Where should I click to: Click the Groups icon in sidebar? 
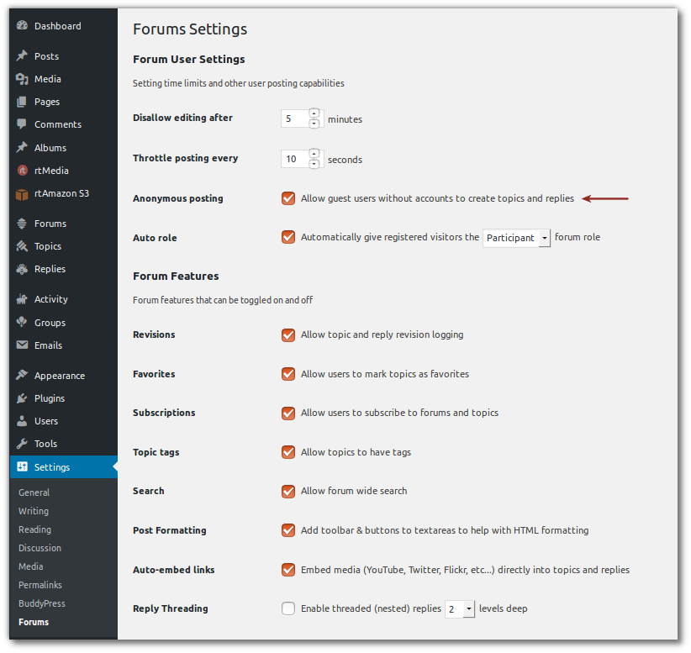click(x=22, y=323)
